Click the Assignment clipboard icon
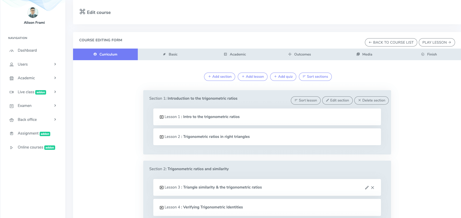 (12, 134)
